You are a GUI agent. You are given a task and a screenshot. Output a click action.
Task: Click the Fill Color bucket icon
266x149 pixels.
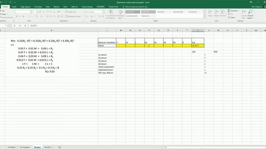coord(36,17)
